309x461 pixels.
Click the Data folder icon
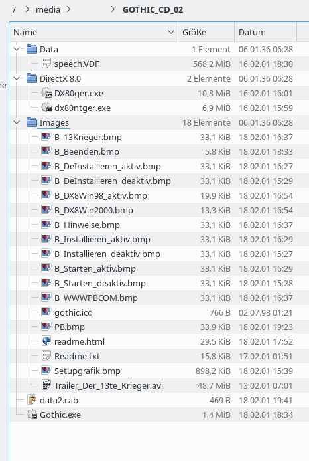(x=32, y=49)
